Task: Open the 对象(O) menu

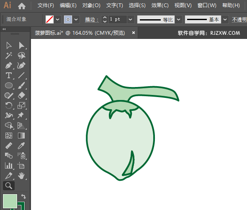Action: pos(91,6)
